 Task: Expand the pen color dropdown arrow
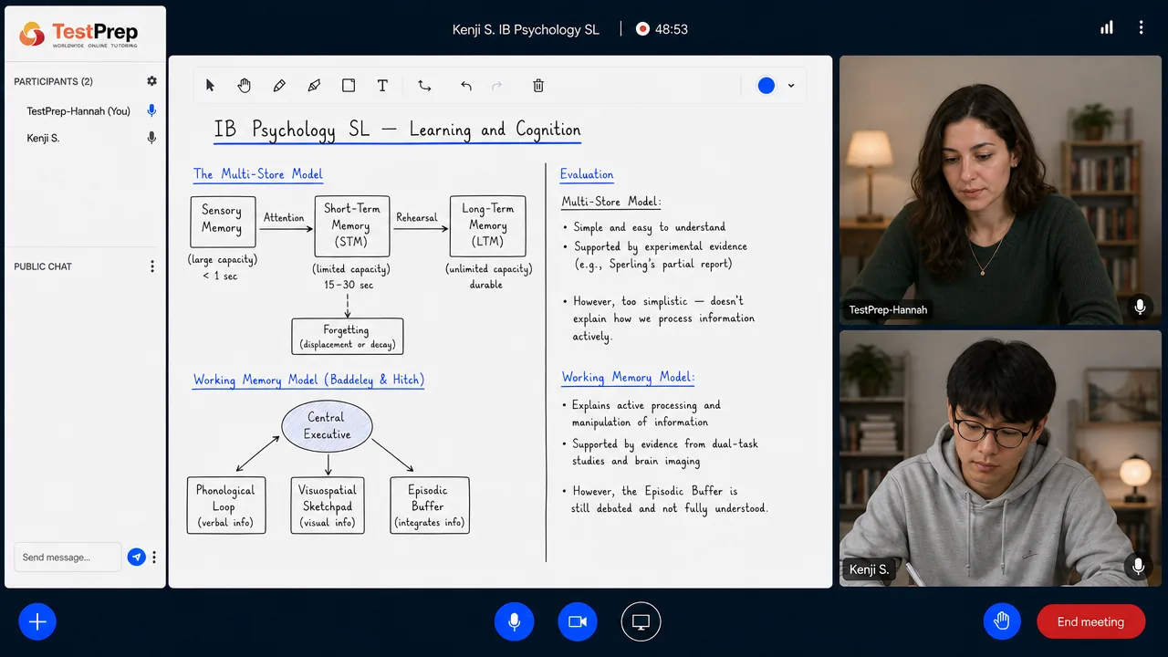[791, 86]
